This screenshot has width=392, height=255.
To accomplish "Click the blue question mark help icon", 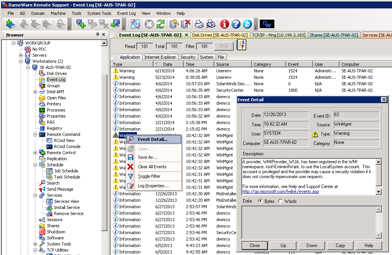I will point(236,24).
